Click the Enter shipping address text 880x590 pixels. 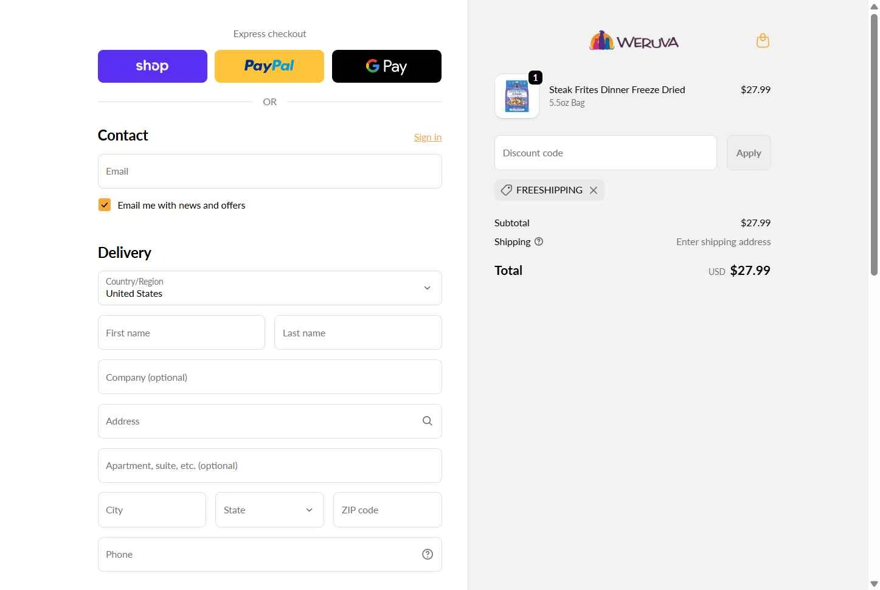click(x=724, y=241)
